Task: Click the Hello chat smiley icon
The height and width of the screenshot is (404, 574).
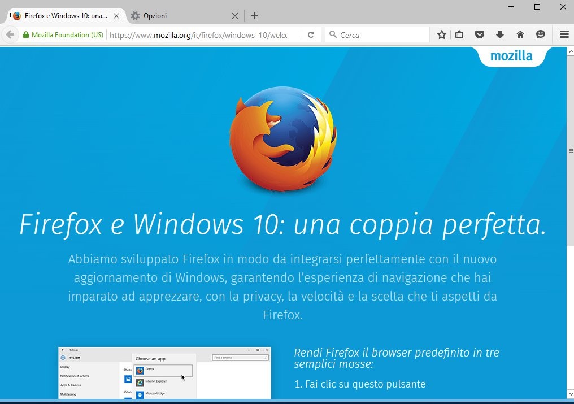Action: (541, 35)
